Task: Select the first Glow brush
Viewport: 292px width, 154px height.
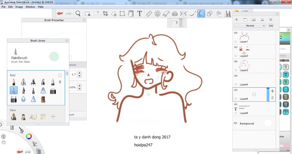Action: [x=14, y=117]
